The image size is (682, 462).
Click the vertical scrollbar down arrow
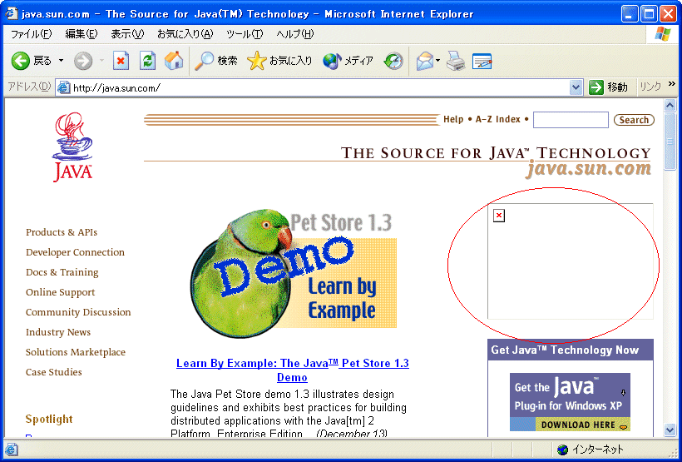click(x=670, y=430)
